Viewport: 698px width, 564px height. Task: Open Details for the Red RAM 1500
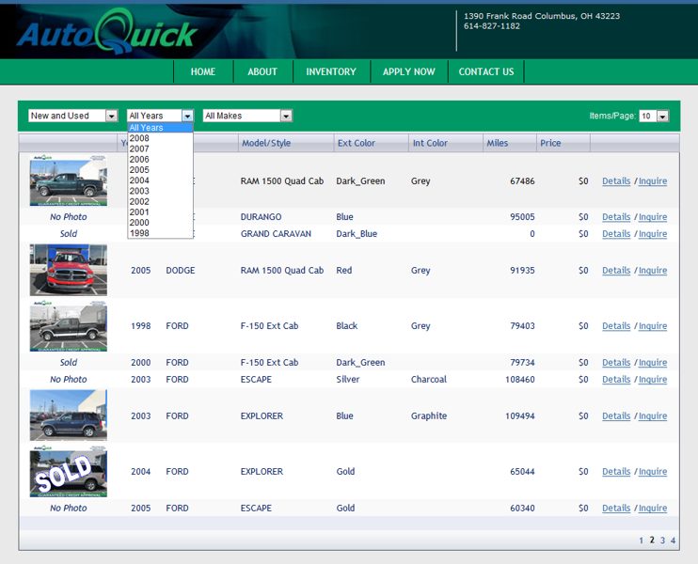coord(616,271)
